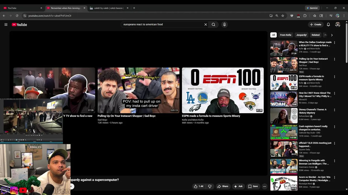This screenshot has width=348, height=195.
Task: Start voice search with microphone
Action: coord(224,24)
